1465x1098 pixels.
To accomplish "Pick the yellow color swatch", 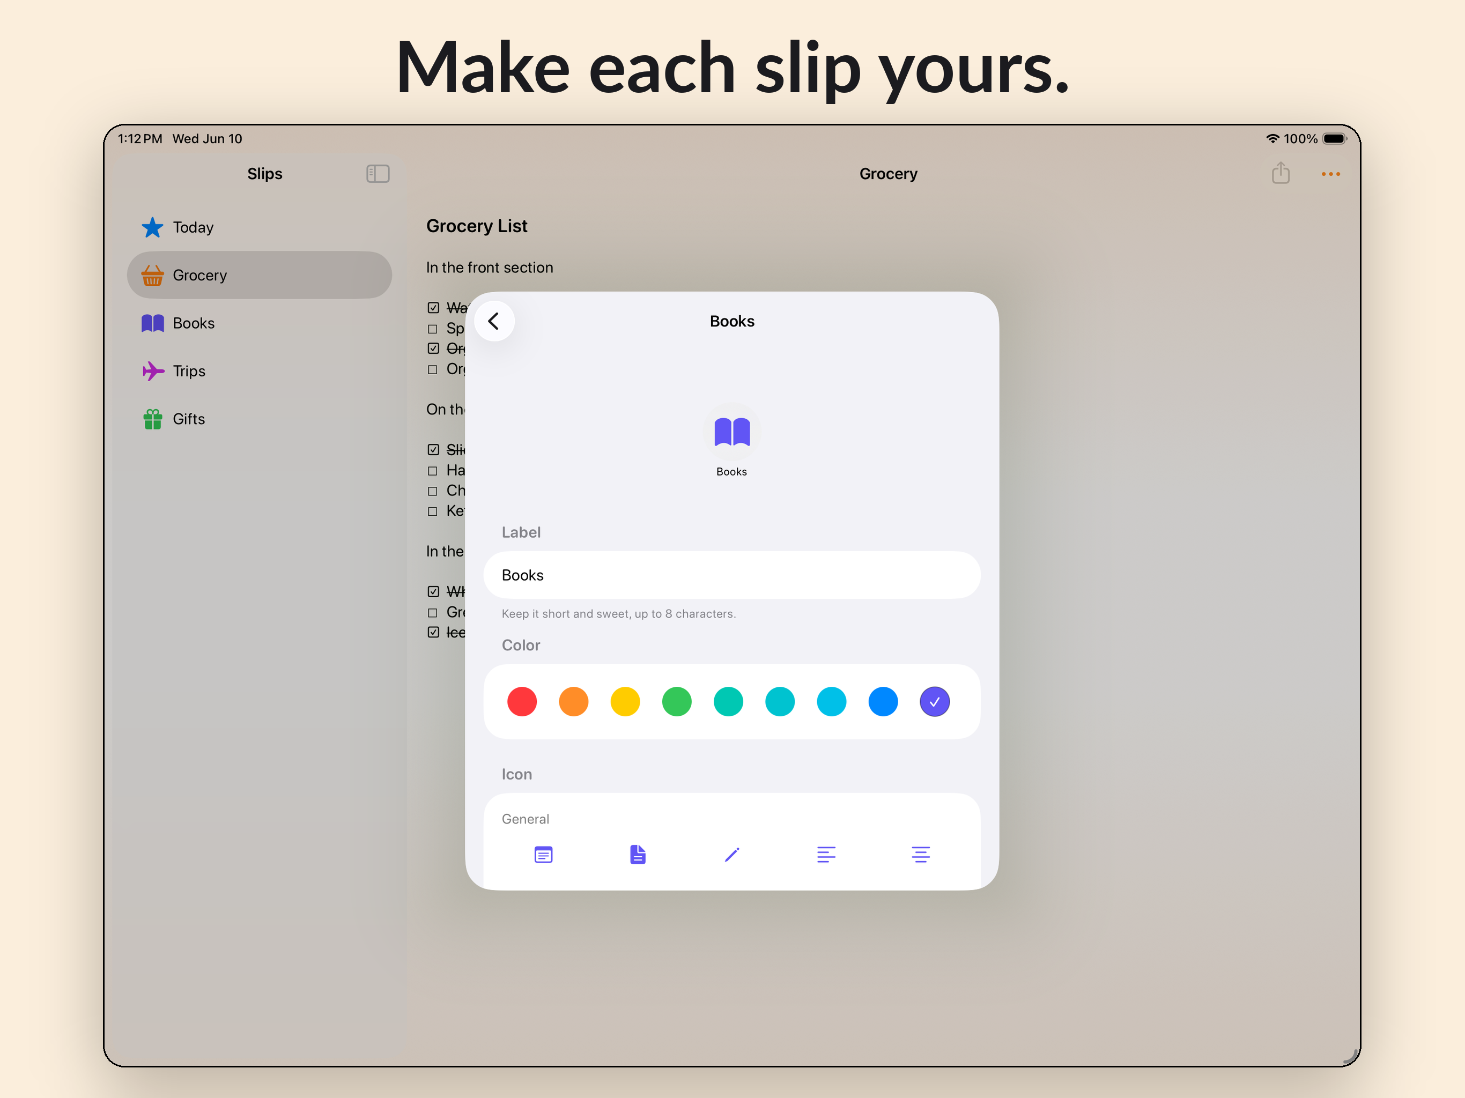I will 625,701.
